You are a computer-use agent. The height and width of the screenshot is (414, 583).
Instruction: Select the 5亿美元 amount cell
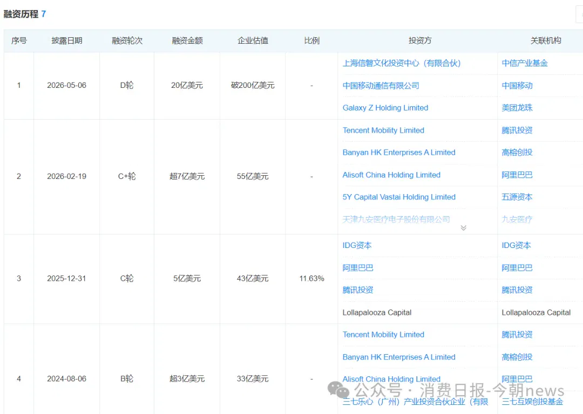click(187, 279)
